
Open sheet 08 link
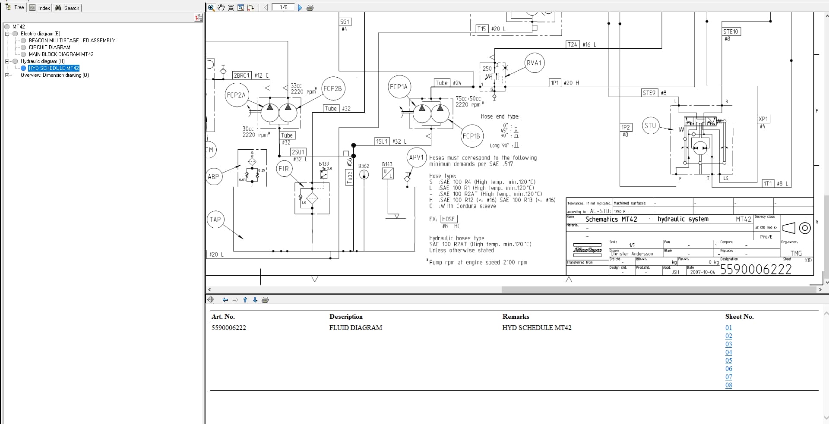click(729, 385)
